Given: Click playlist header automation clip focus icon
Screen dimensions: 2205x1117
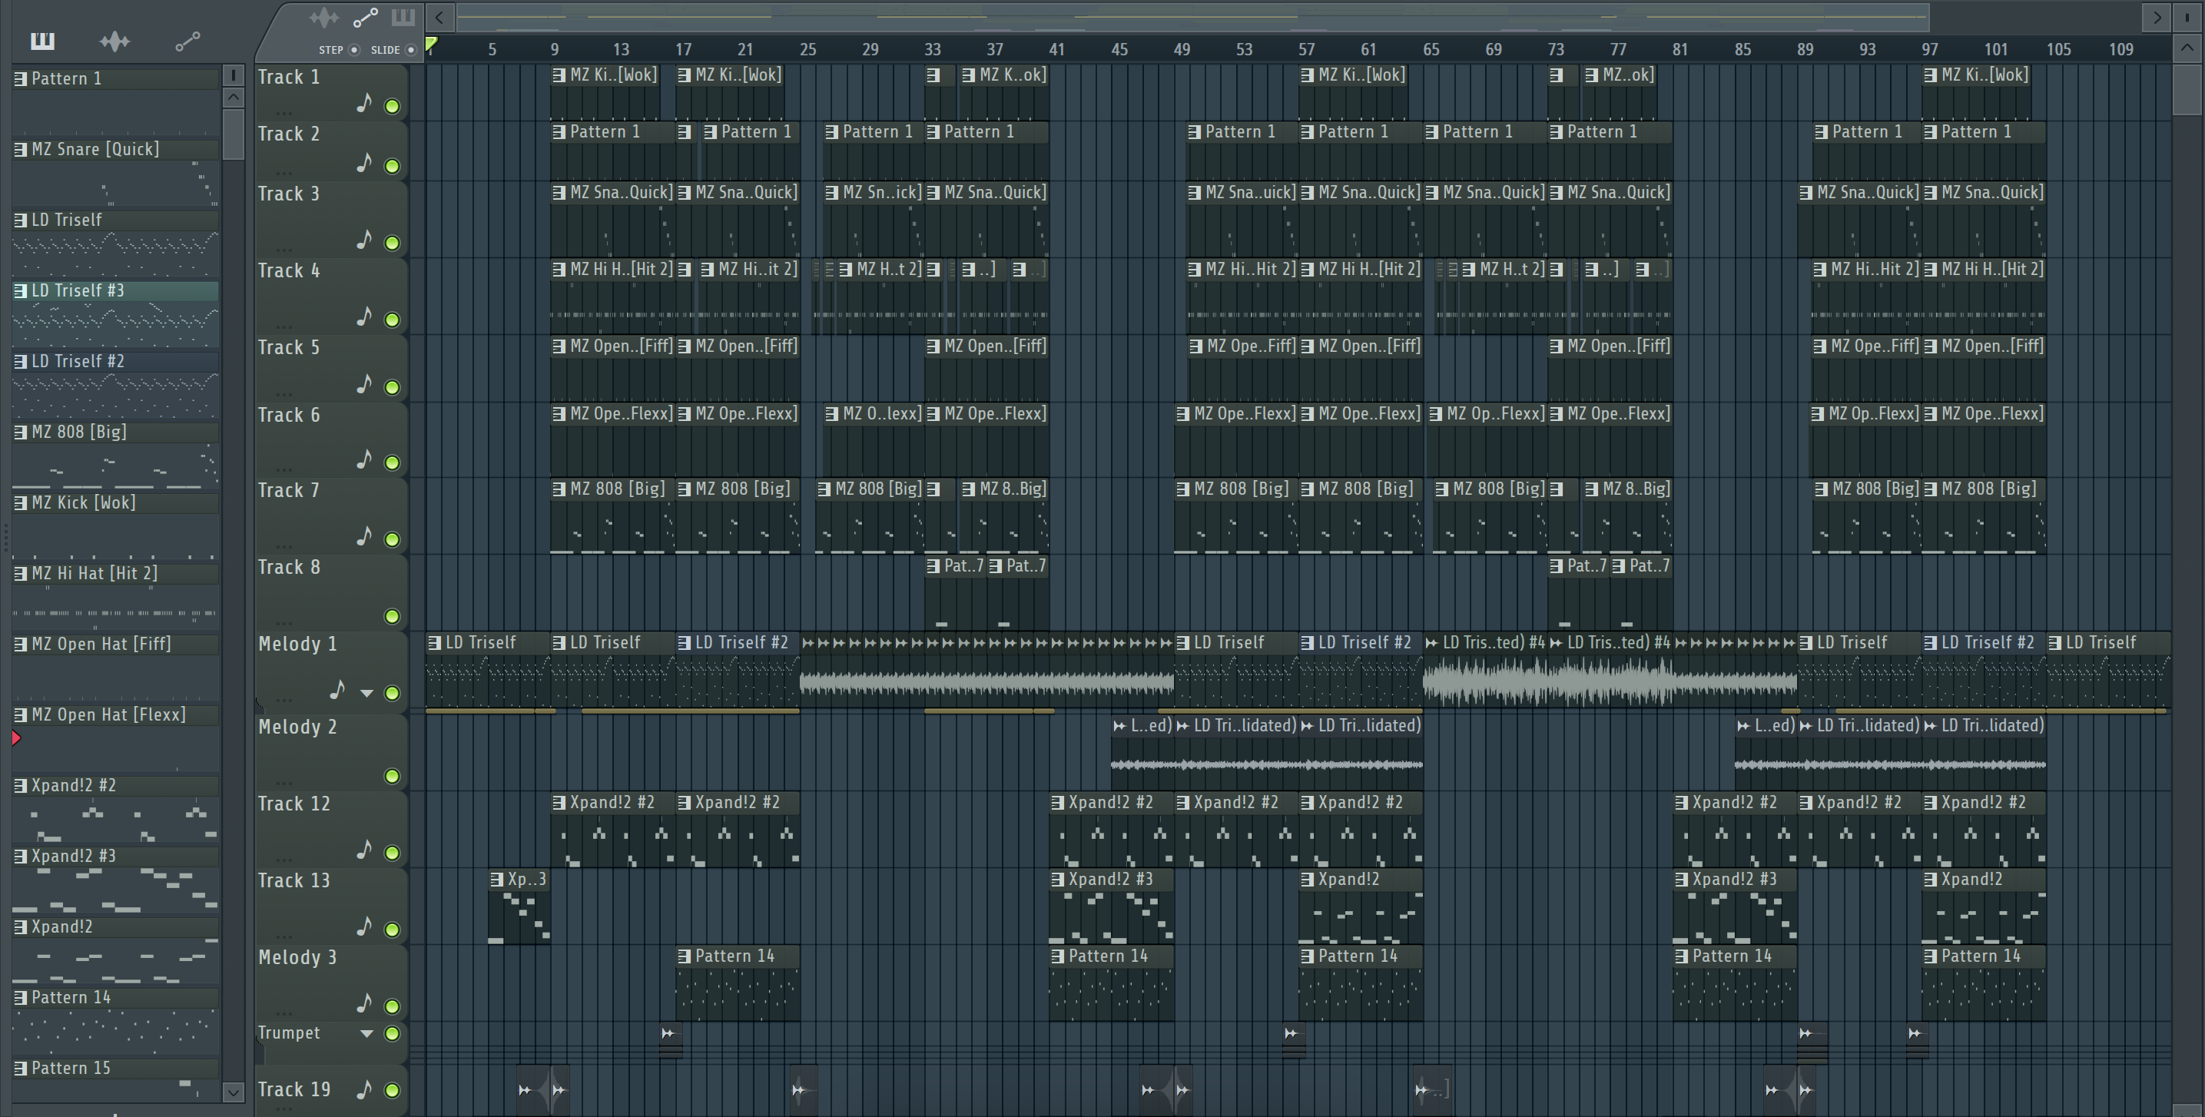Looking at the screenshot, I should [x=366, y=17].
